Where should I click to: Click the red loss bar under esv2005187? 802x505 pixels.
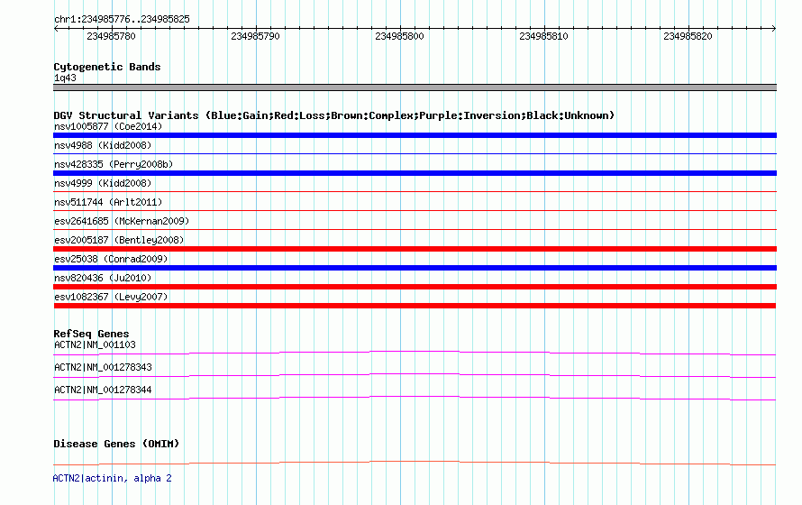415,249
